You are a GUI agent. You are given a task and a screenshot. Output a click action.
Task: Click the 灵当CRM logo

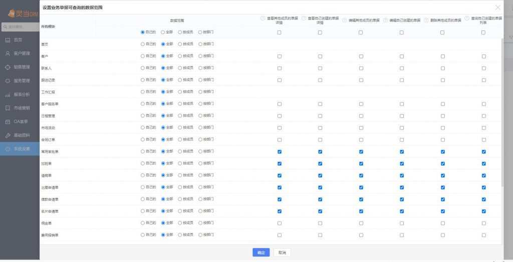(x=23, y=13)
